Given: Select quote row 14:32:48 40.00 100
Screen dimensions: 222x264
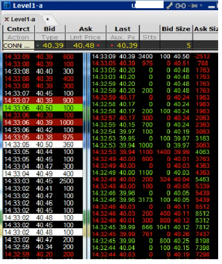Looking at the screenshot, I should [x=151, y=186].
